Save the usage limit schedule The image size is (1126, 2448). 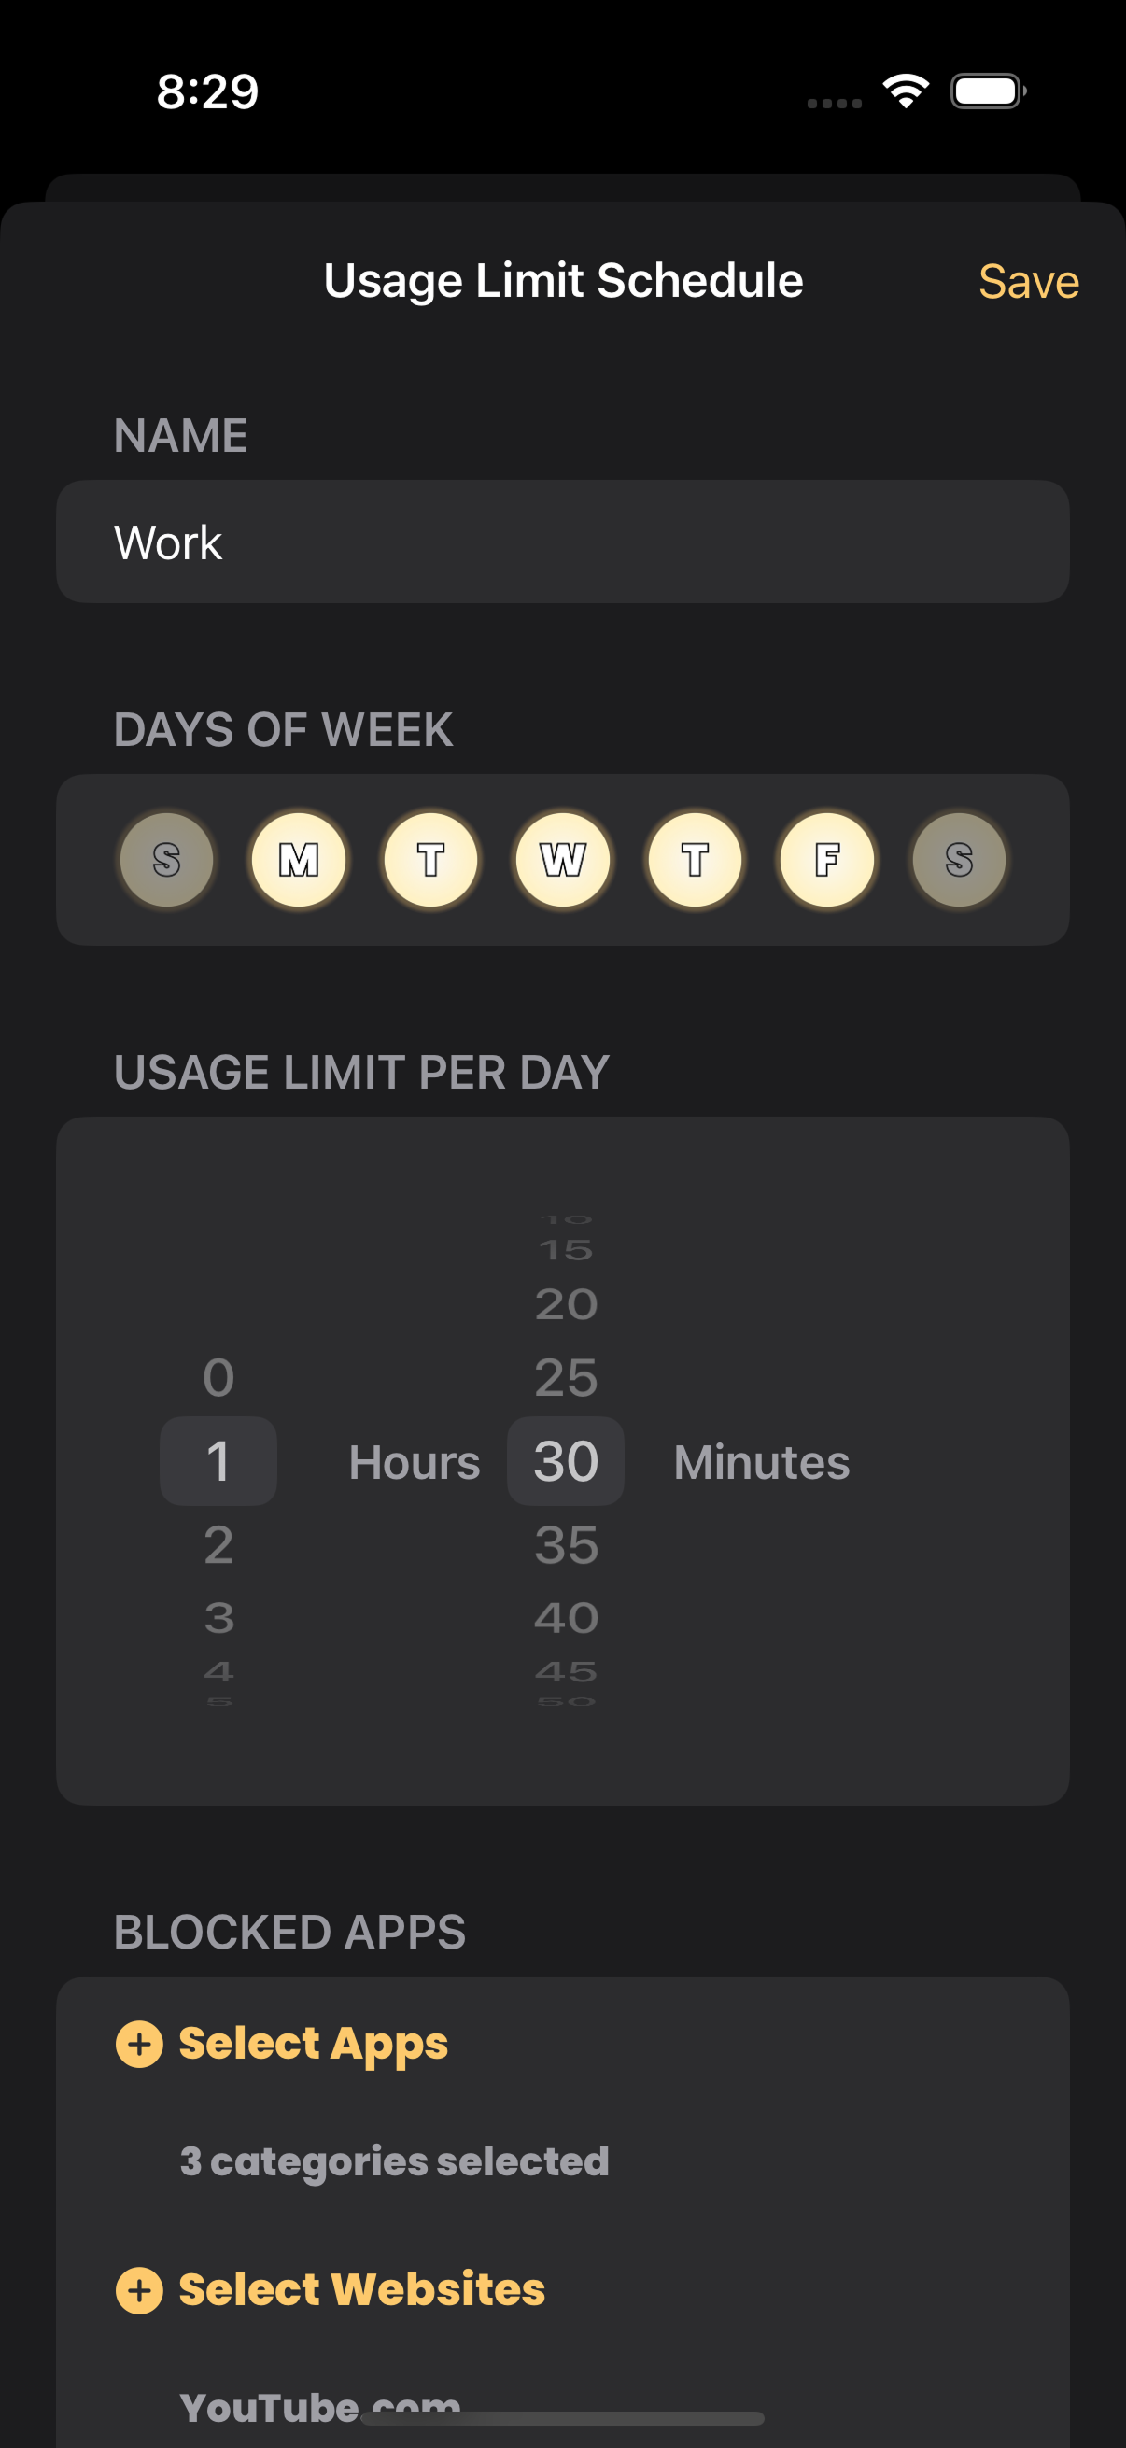[x=1028, y=281]
